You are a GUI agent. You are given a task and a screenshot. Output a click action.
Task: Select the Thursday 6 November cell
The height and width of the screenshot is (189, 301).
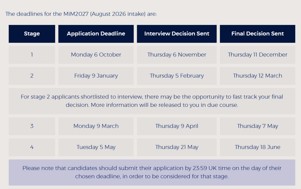(x=177, y=55)
